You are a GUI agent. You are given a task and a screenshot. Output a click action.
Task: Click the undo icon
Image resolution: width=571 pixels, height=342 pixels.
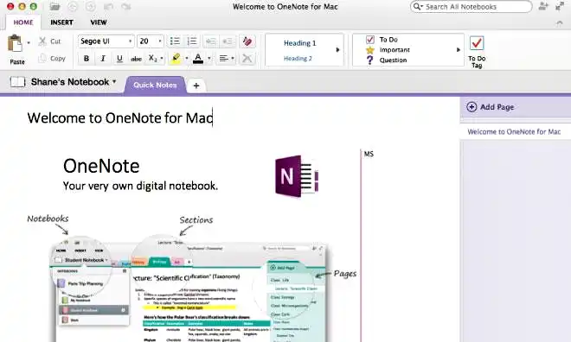pyautogui.click(x=108, y=7)
